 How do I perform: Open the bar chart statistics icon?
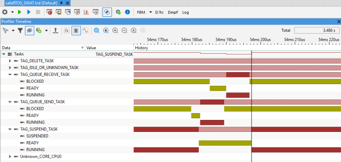86,12
